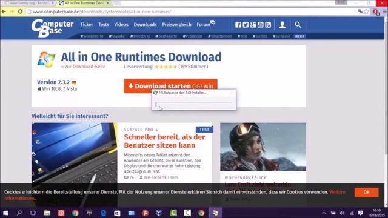388x218 pixels.
Task: Open ComputerBase Facebook page icon
Action: 238,25
